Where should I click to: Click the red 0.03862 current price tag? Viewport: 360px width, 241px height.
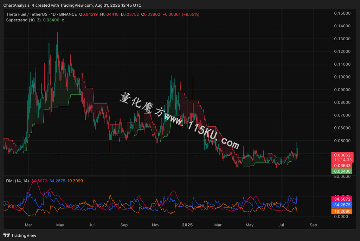coord(342,155)
